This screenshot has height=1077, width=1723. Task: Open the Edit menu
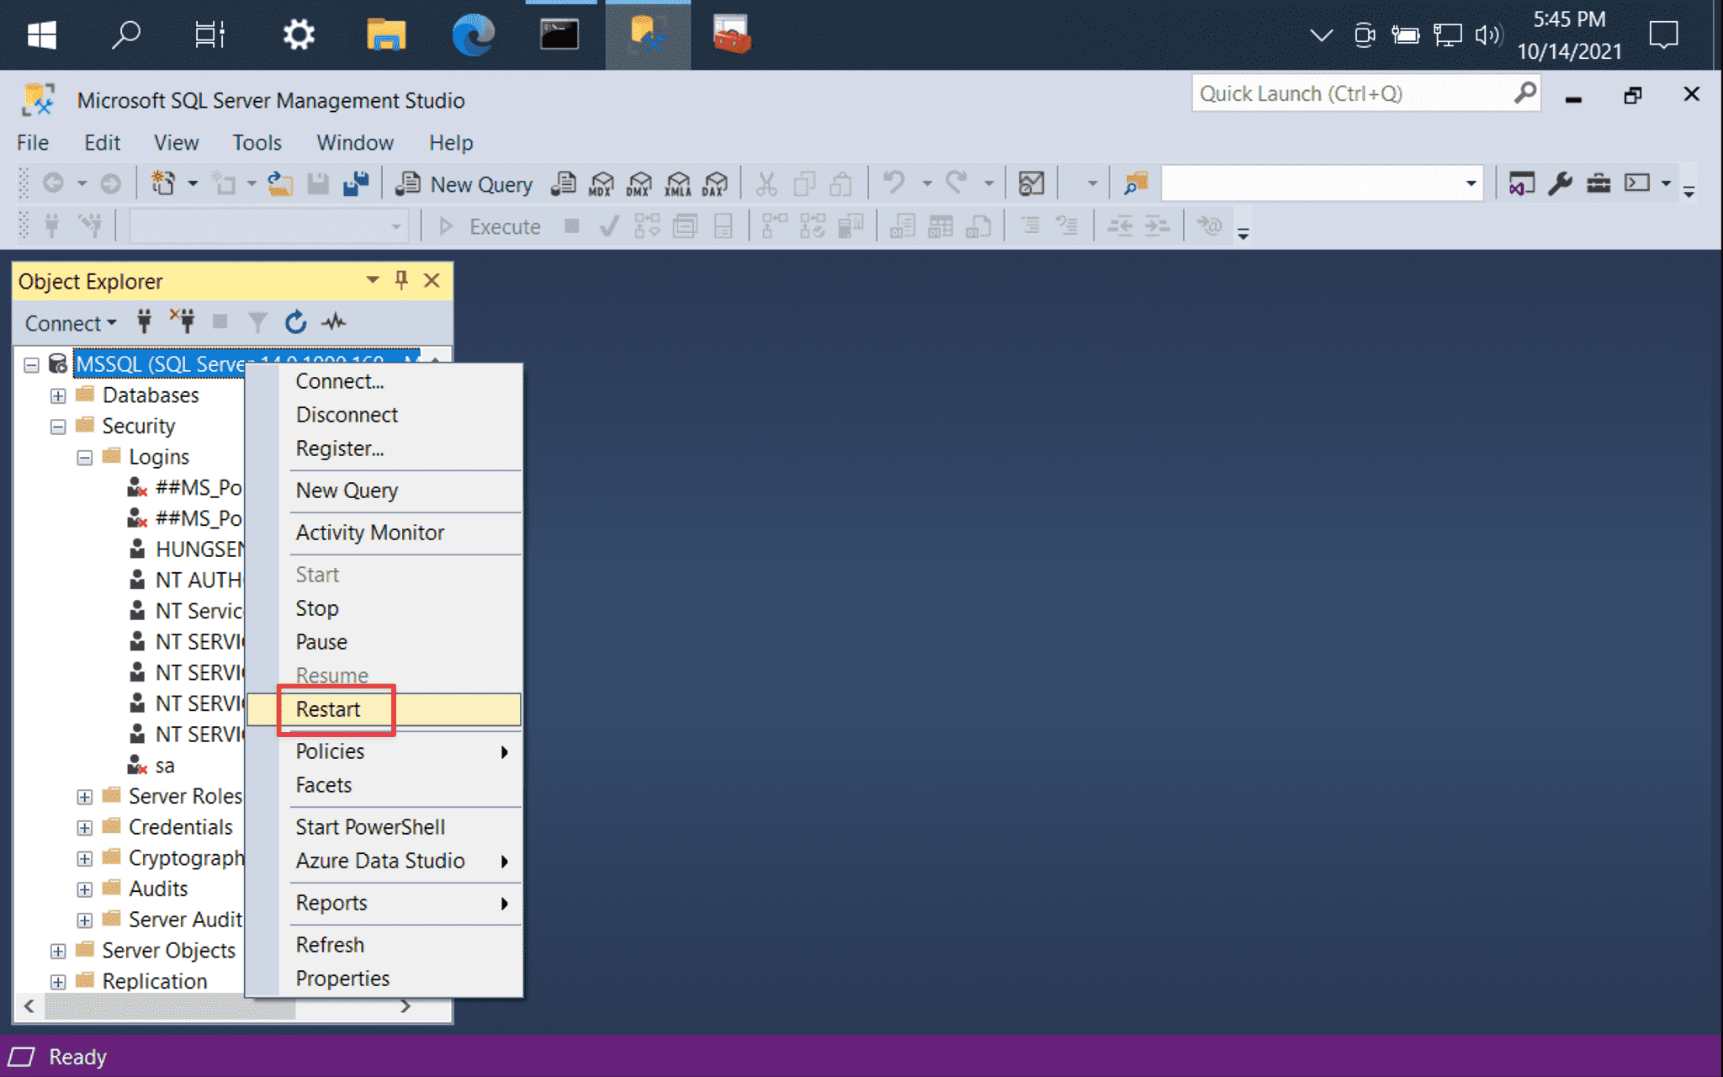pos(102,142)
